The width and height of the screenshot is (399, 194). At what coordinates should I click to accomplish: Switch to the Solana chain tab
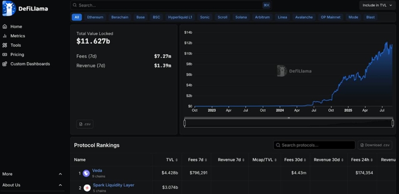241,17
